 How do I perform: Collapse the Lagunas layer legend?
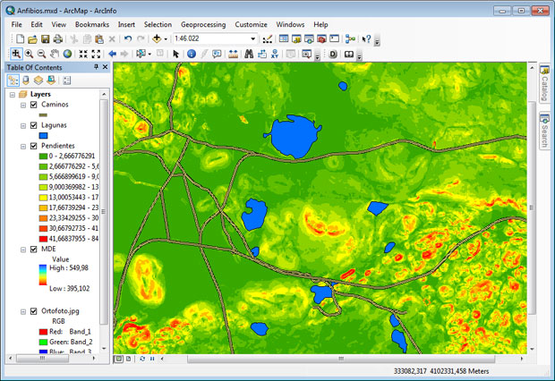point(23,125)
